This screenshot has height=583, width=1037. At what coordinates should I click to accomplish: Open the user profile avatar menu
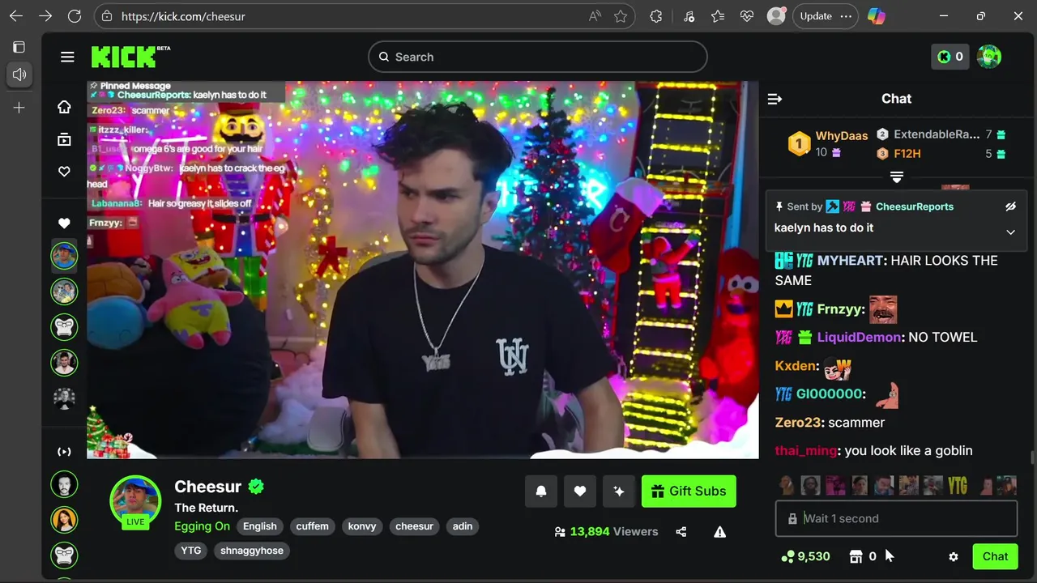[989, 57]
